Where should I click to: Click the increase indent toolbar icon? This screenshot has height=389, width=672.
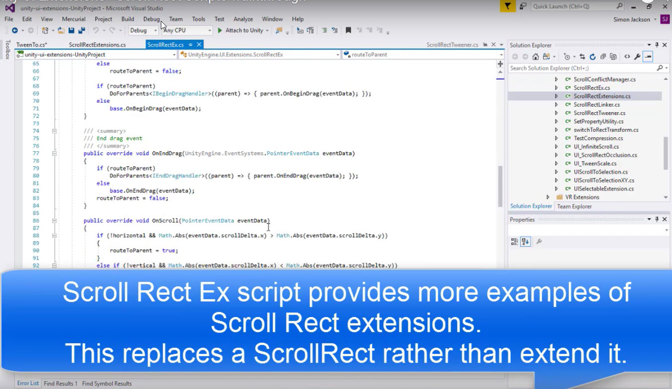tap(310, 30)
